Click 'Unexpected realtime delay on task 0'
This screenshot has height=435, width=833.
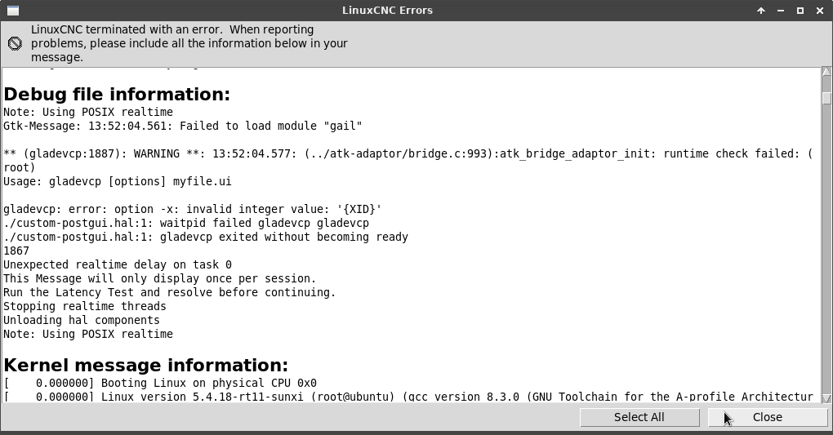point(118,264)
